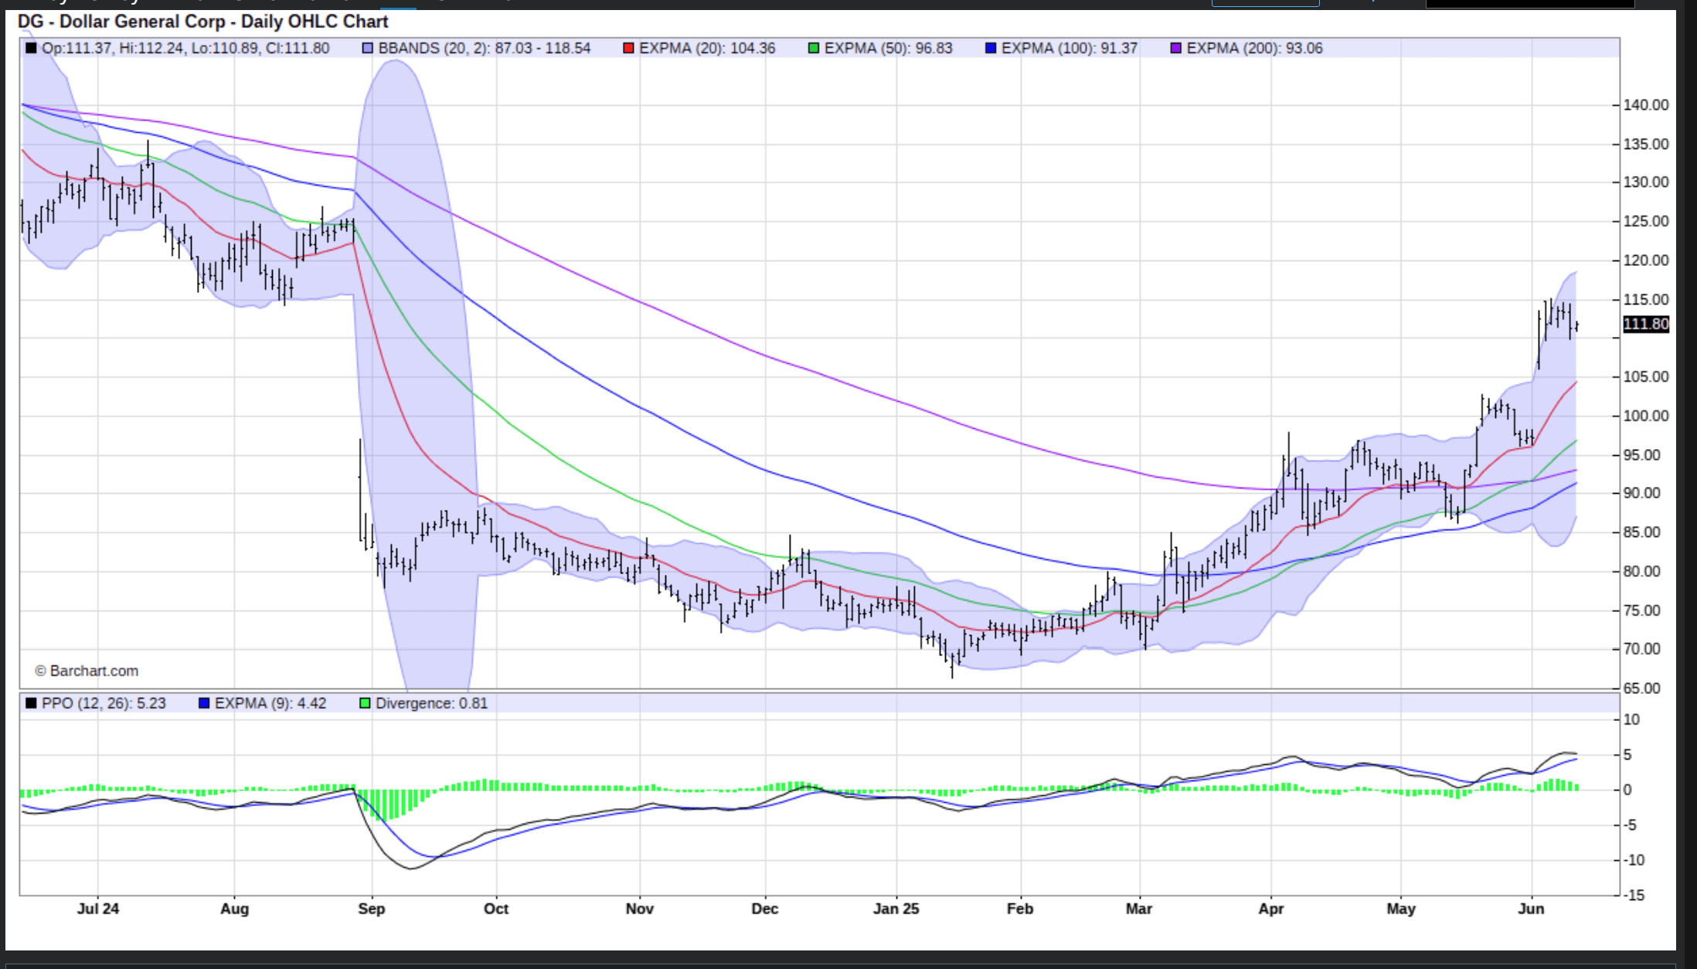Click the green EXPMA (50) swatch
The image size is (1697, 969).
[814, 49]
